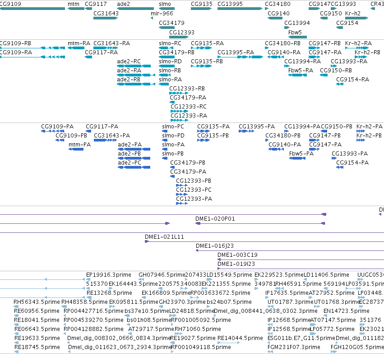The width and height of the screenshot is (384, 354).
Task: Select EST AT29717.5prime
Action: tap(130, 334)
